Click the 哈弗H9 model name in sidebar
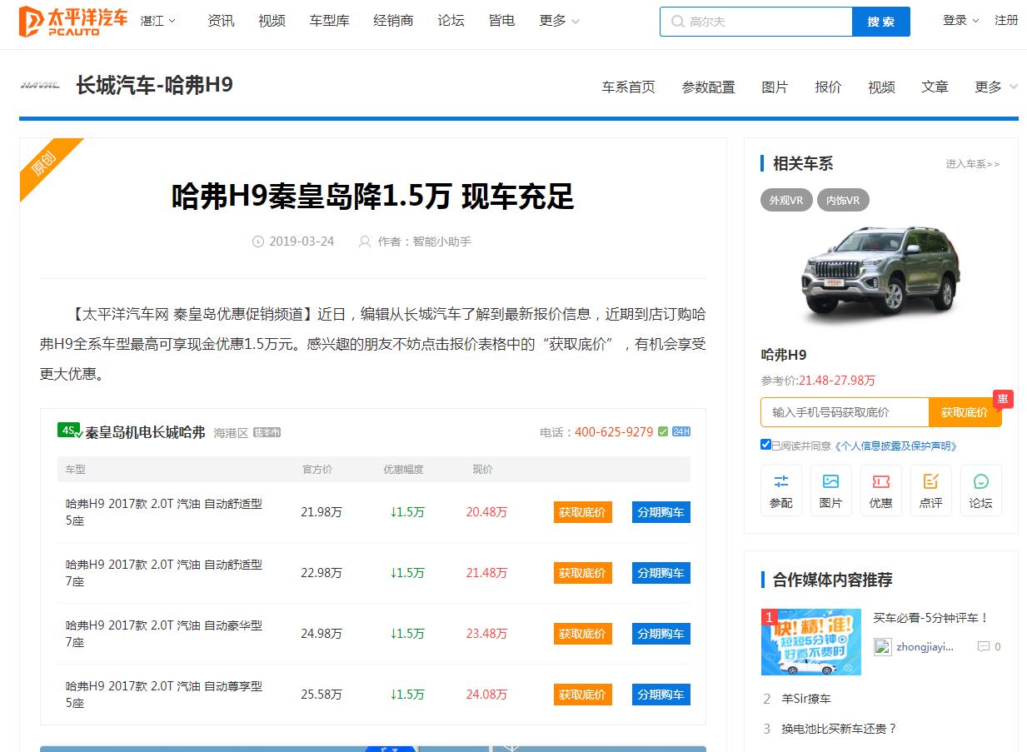 (784, 355)
